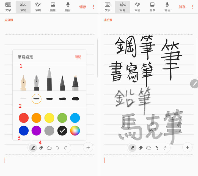Click undo arrow in right screen toolbar
The height and width of the screenshot is (176, 198).
157,148
